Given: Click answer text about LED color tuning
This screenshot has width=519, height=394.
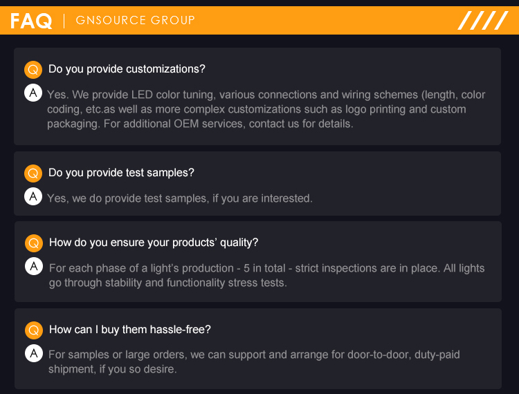Looking at the screenshot, I should (266, 109).
